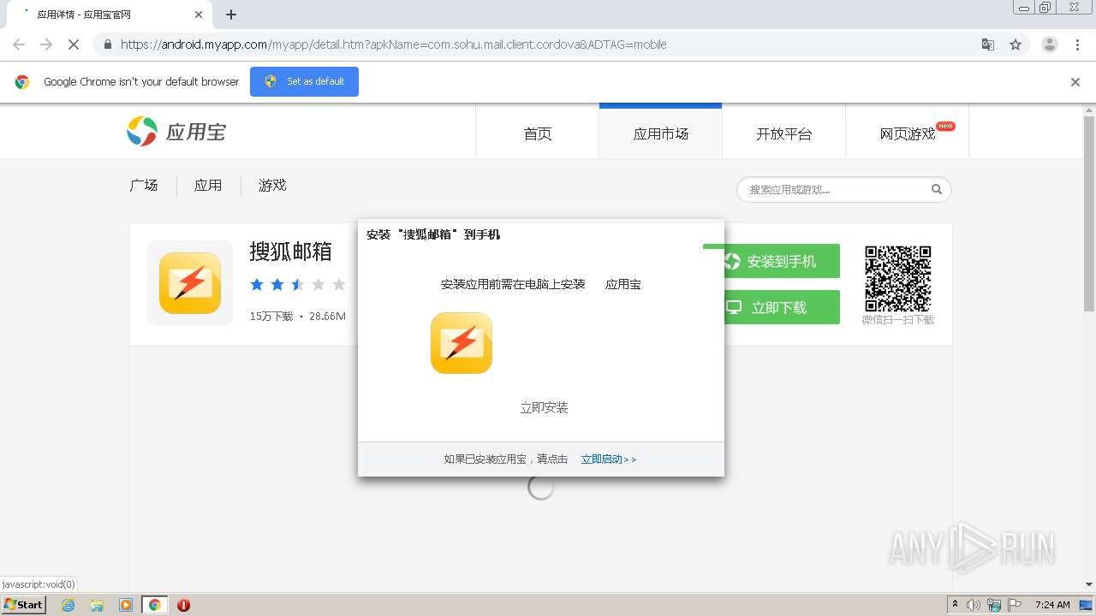
Task: Open the 首页 navigation tab
Action: coord(538,133)
